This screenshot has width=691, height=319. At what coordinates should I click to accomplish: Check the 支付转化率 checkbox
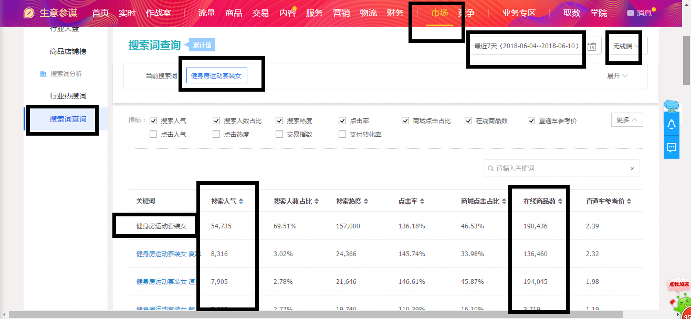pos(342,134)
